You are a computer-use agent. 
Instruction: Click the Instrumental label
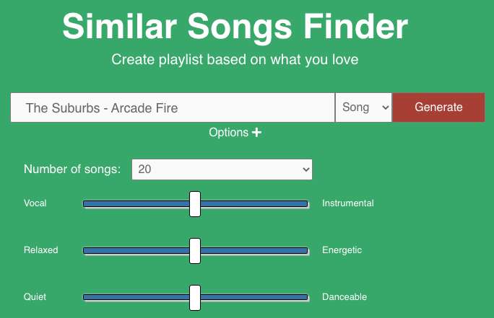click(x=348, y=203)
